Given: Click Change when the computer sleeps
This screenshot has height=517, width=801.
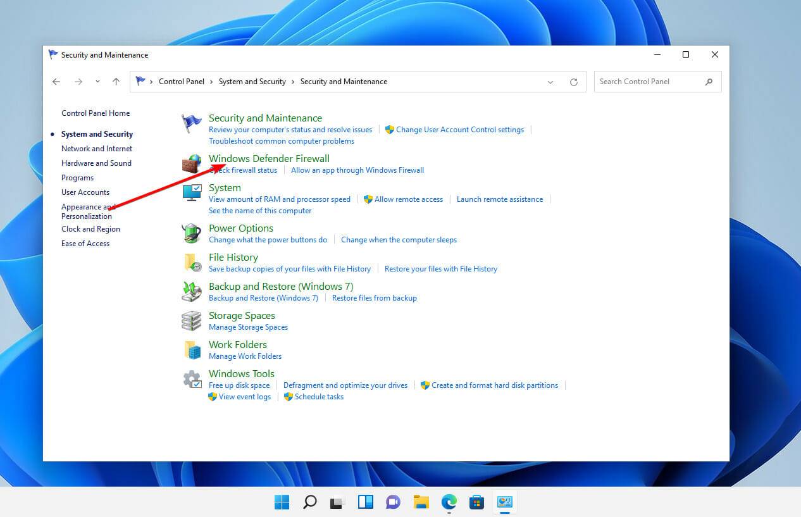Looking at the screenshot, I should [x=399, y=240].
